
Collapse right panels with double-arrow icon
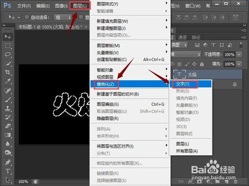(245, 25)
